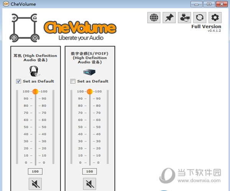230x191 pixels.
Task: Close the CheVolume window
Action: pyautogui.click(x=222, y=4)
